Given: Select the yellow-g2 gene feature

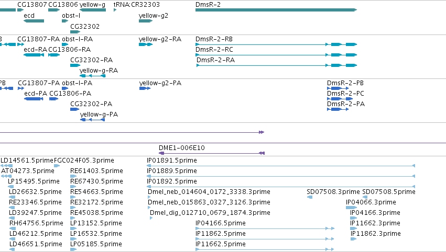Looking at the screenshot, I should click(x=146, y=21).
